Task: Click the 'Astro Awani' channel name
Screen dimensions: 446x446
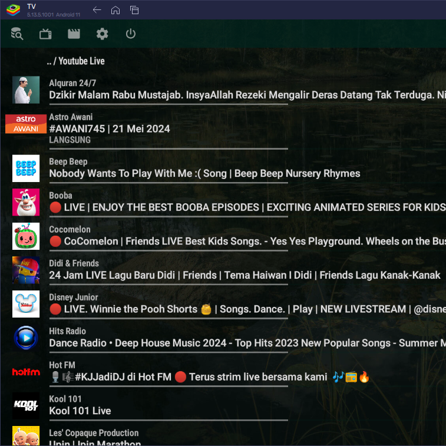Action: coord(71,117)
